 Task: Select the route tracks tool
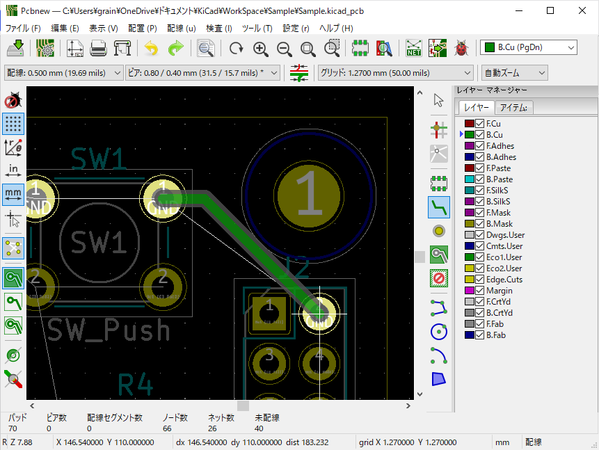coord(438,207)
